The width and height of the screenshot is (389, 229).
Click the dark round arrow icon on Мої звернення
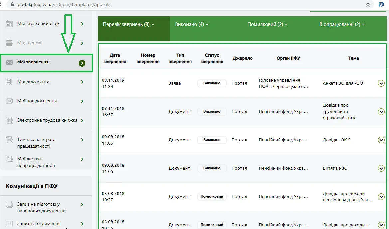(x=82, y=63)
